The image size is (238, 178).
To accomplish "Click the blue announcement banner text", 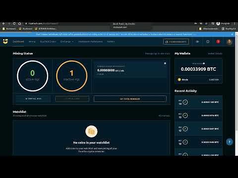I will pos(114,34).
